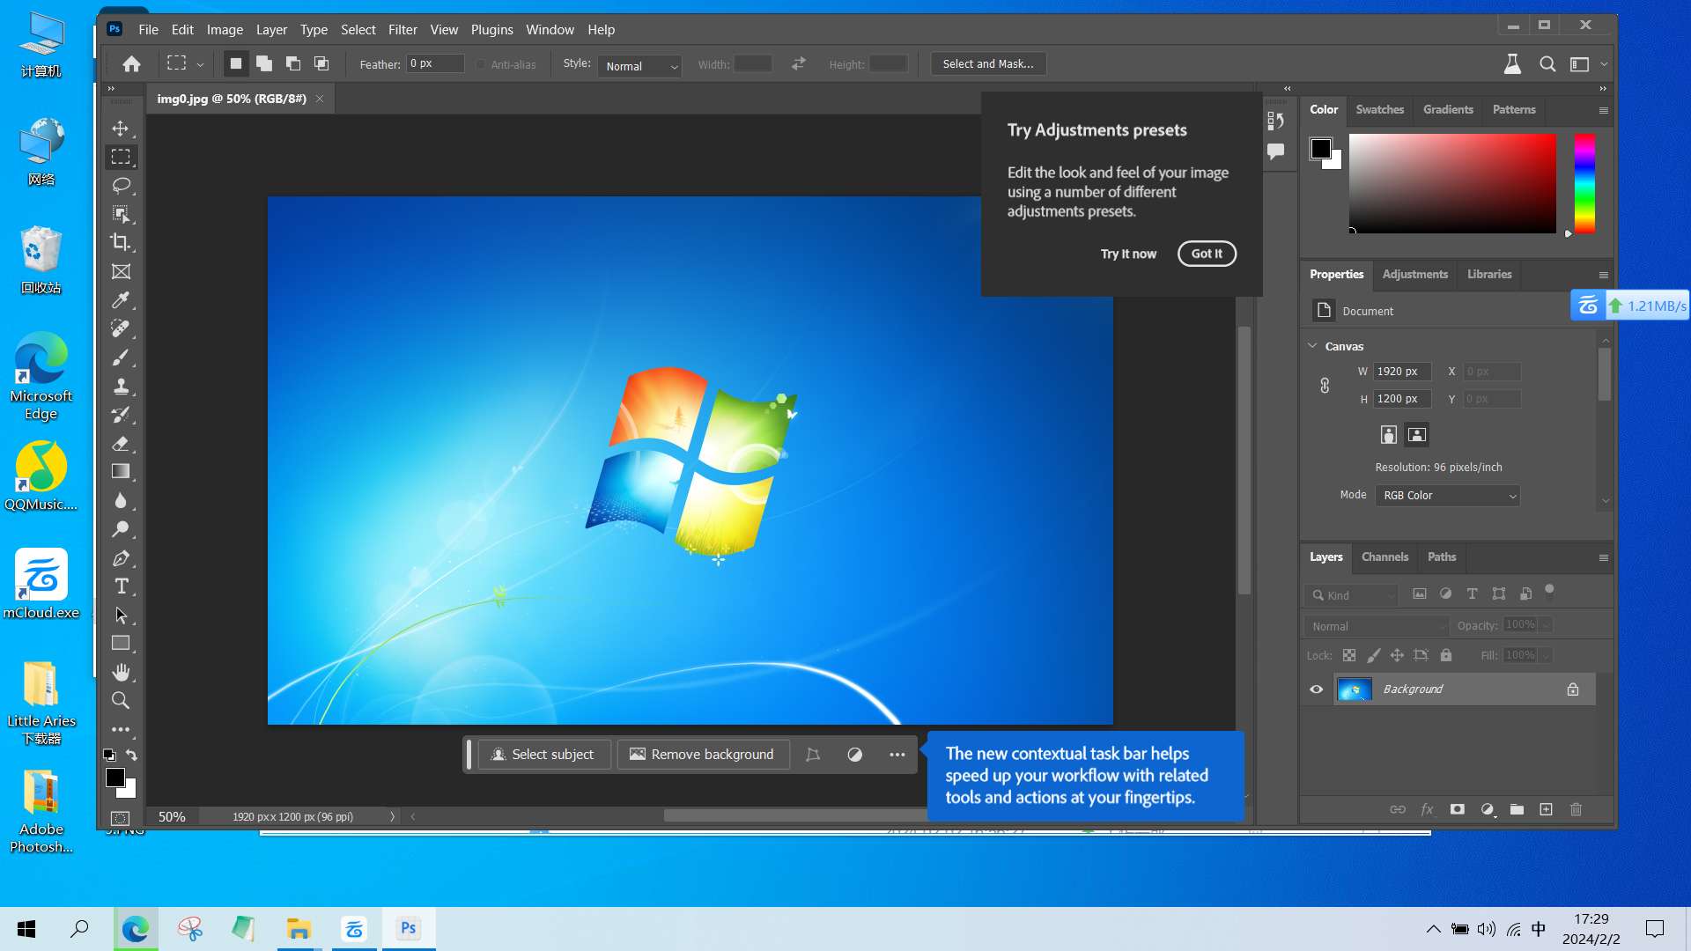The image size is (1691, 951).
Task: Open the Plugins menu
Action: pos(491,29)
